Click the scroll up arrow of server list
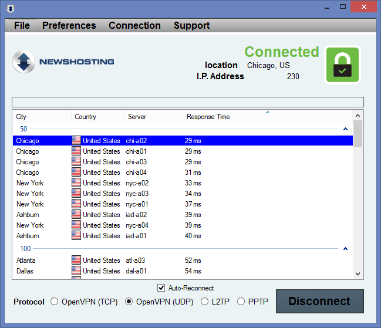Viewport: 381px width, 328px height. (358, 116)
